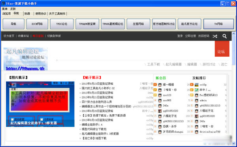Click the red 每日签到 link
The width and height of the screenshot is (237, 147).
click(x=38, y=36)
